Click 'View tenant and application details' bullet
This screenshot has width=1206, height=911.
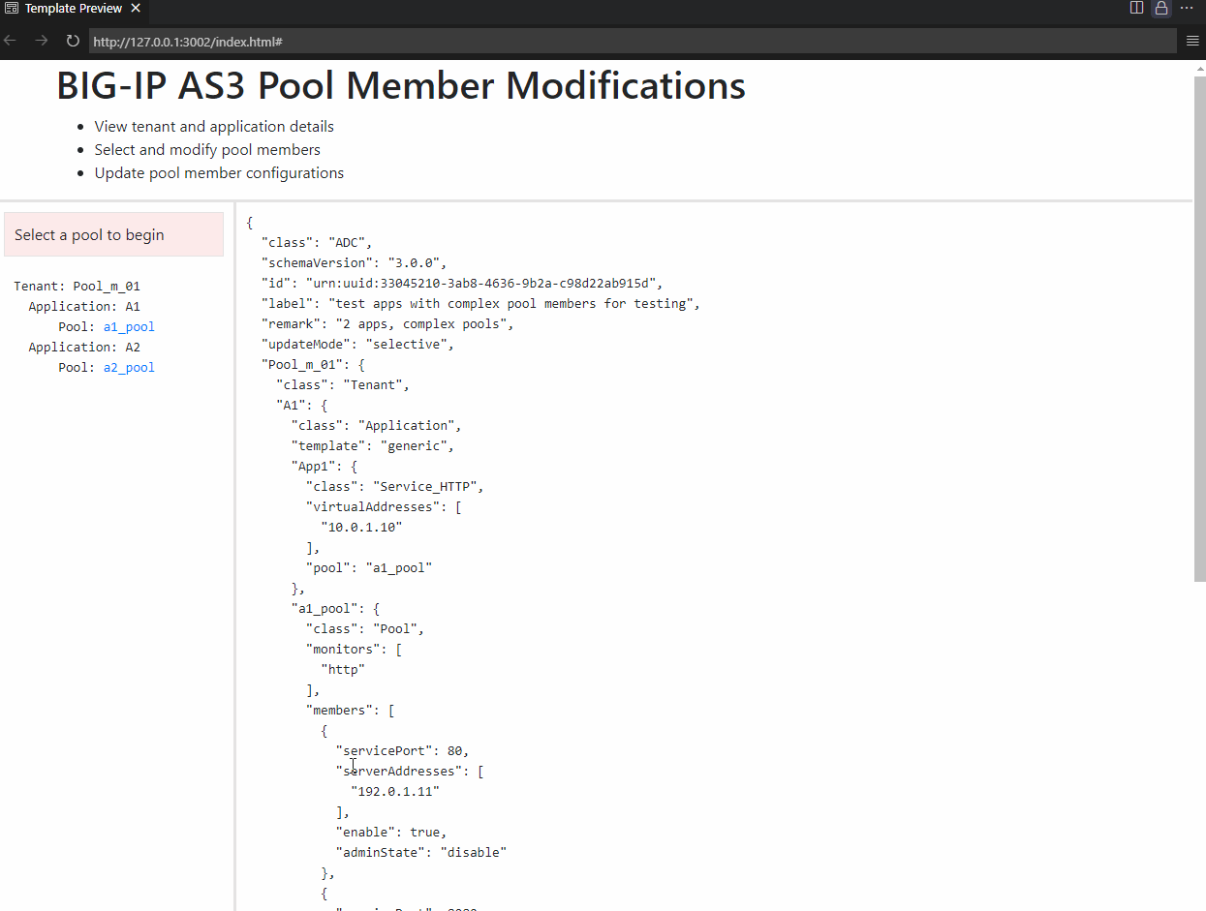(x=214, y=127)
